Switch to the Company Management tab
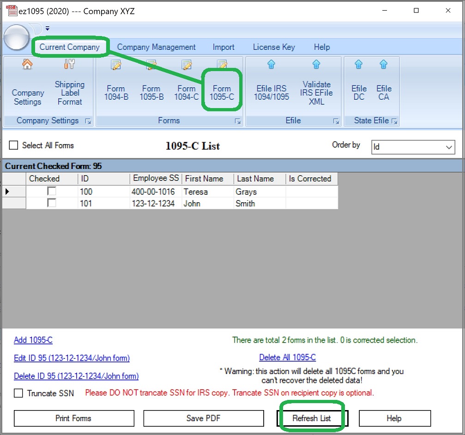Screen dimensions: 465x435 point(156,47)
